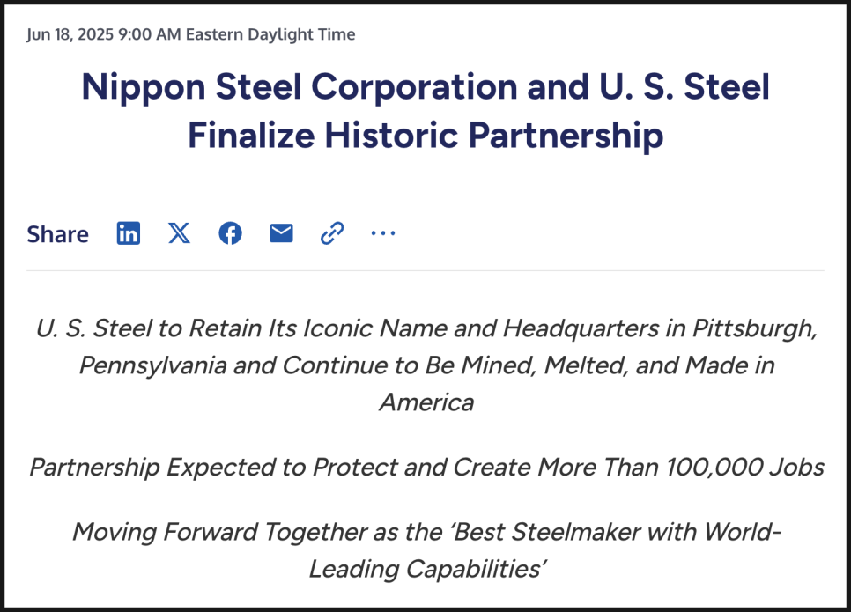Click the 'Share' label text

(57, 234)
